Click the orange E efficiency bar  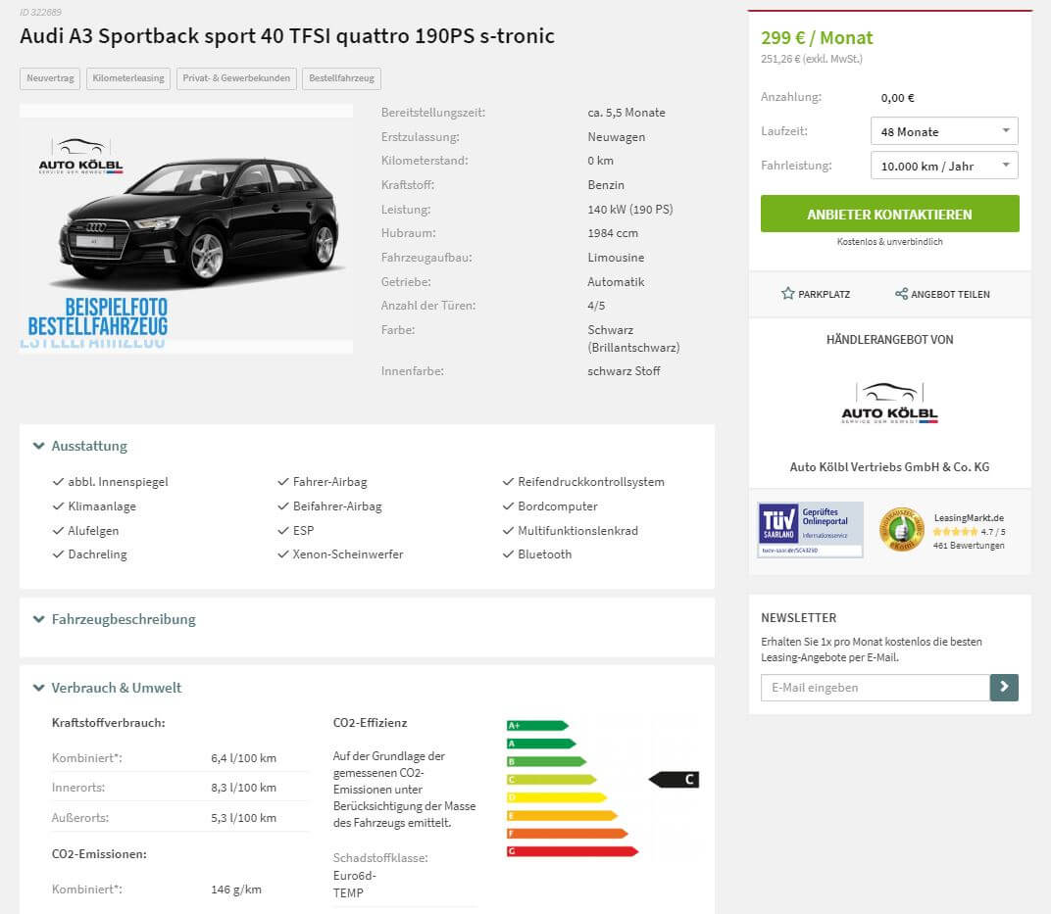(562, 815)
